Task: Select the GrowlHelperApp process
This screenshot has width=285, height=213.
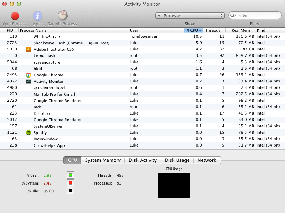Action: (x=143, y=145)
